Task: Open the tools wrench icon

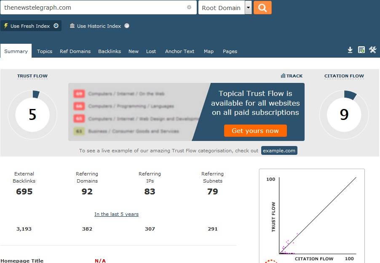Action: pos(372,50)
